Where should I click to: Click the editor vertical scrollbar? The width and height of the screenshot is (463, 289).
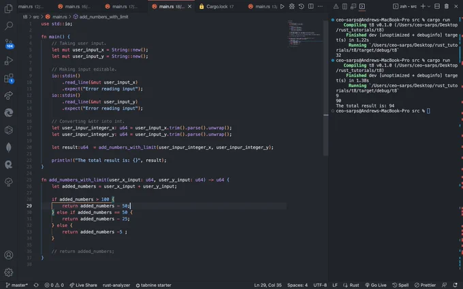coord(325,88)
